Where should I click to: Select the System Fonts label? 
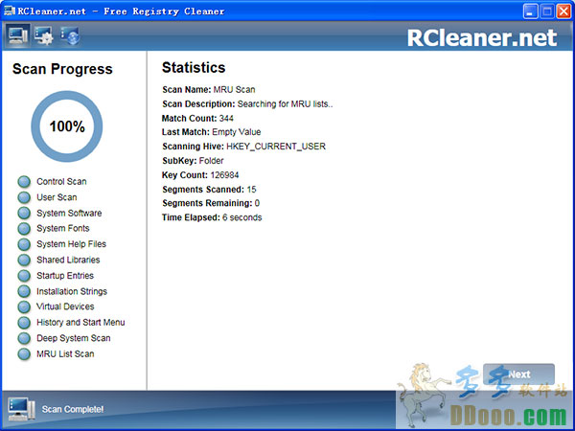coord(63,228)
